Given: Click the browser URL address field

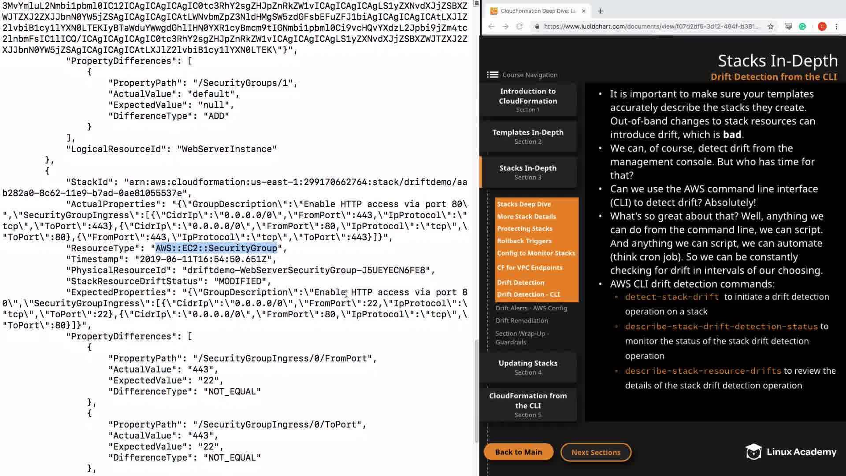Looking at the screenshot, I should click(651, 26).
